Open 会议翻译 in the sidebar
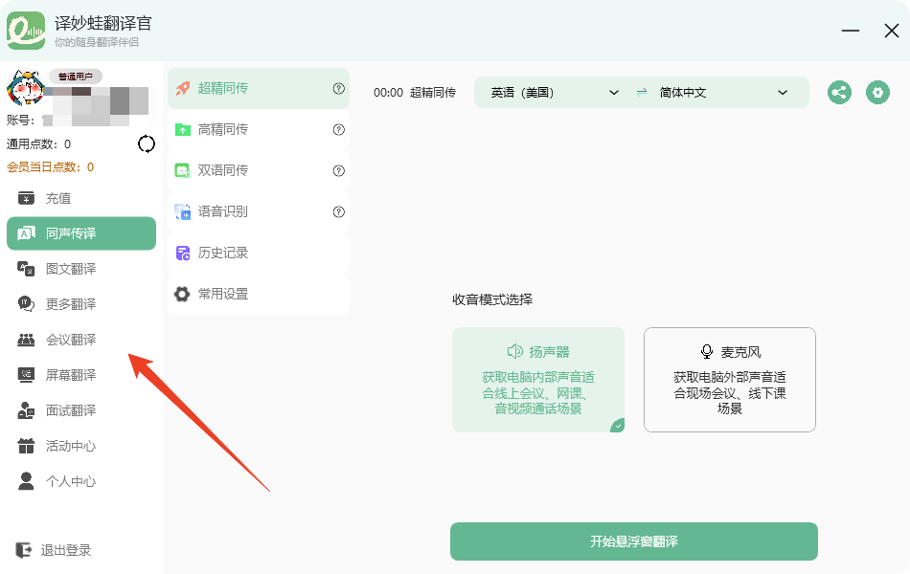 70,340
